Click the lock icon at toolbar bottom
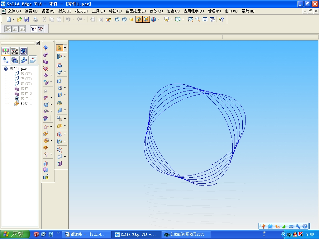This screenshot has height=239, width=319. tap(46, 177)
